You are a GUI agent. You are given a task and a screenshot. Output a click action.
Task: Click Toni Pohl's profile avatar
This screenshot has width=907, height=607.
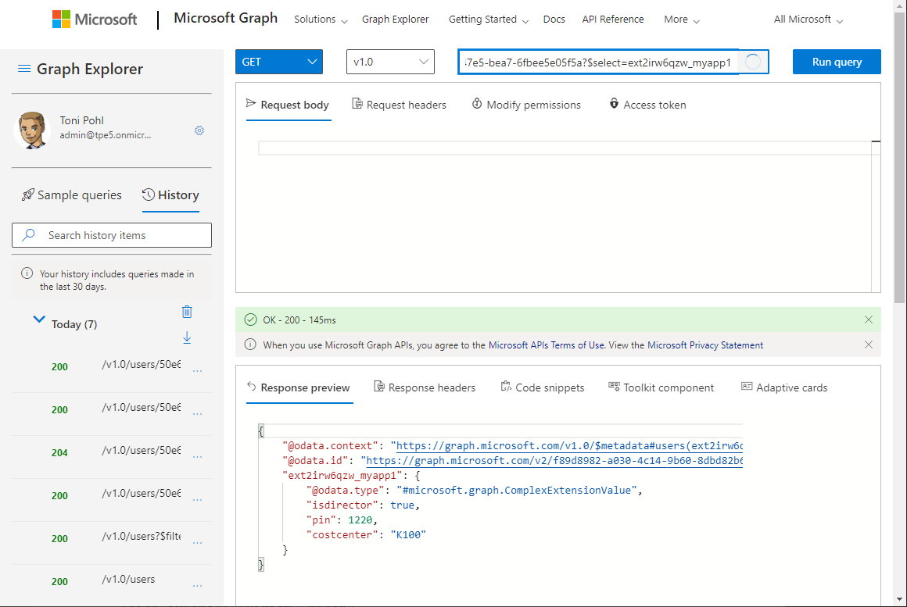32,130
